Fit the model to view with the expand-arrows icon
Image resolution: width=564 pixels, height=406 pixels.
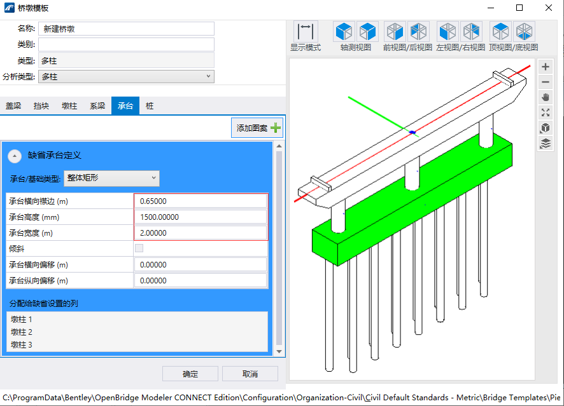point(546,113)
